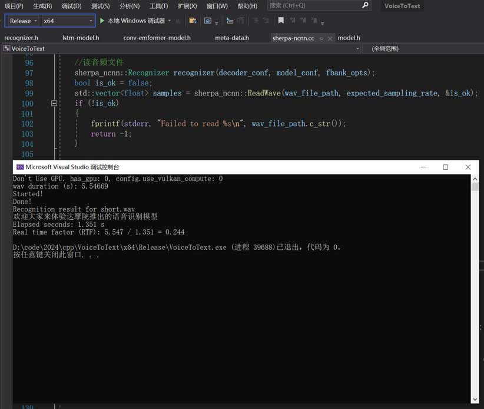Screen dimensions: 484x409
Task: Click the debug console window icon
Action: (19, 167)
